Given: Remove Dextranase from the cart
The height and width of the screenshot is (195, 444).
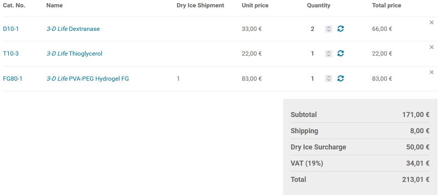Looking at the screenshot, I should click(x=432, y=22).
